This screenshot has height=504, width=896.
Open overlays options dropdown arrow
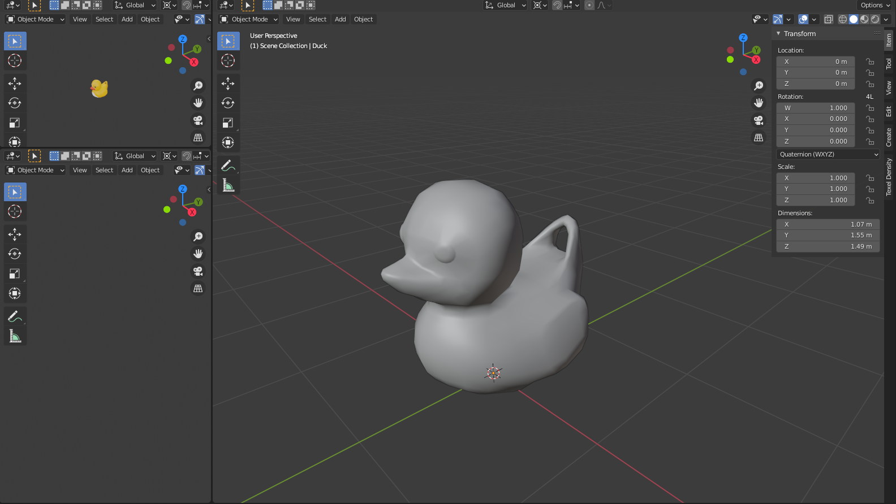pyautogui.click(x=814, y=19)
